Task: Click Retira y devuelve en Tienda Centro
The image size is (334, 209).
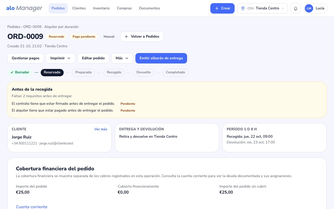Action: [x=148, y=136]
